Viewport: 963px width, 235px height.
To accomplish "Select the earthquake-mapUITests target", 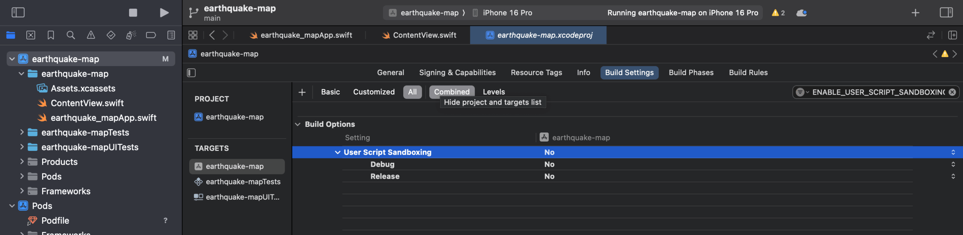I will 237,197.
